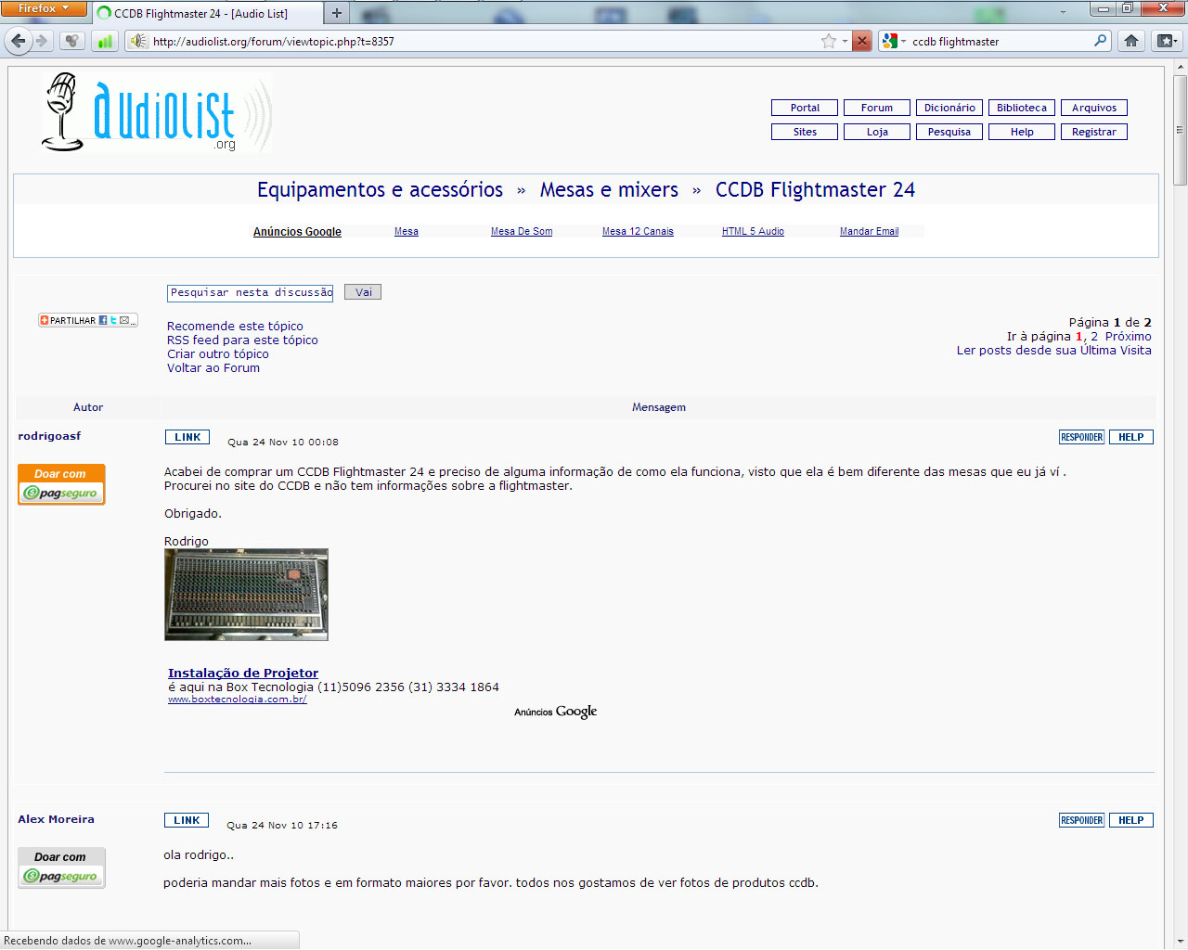Click the magnifier icon in the search bar
Screen dimensions: 1188x950
pyautogui.click(x=1100, y=41)
